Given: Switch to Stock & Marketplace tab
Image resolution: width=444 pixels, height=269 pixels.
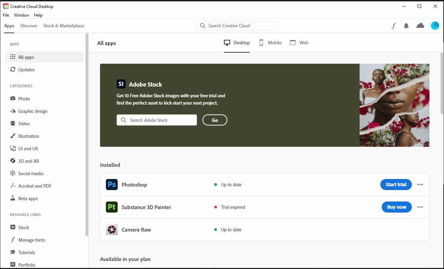Looking at the screenshot, I should (64, 26).
